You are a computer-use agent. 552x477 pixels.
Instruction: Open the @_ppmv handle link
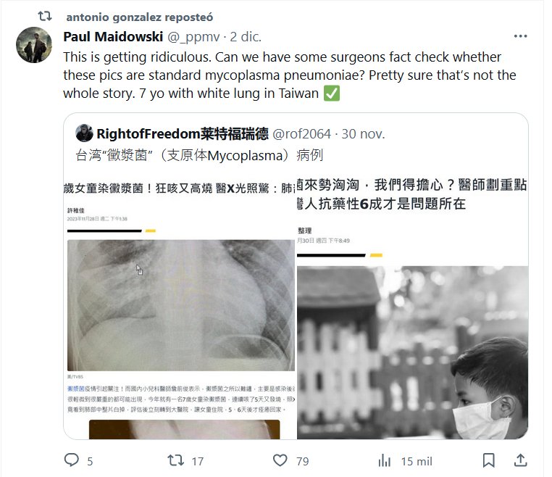click(x=193, y=37)
